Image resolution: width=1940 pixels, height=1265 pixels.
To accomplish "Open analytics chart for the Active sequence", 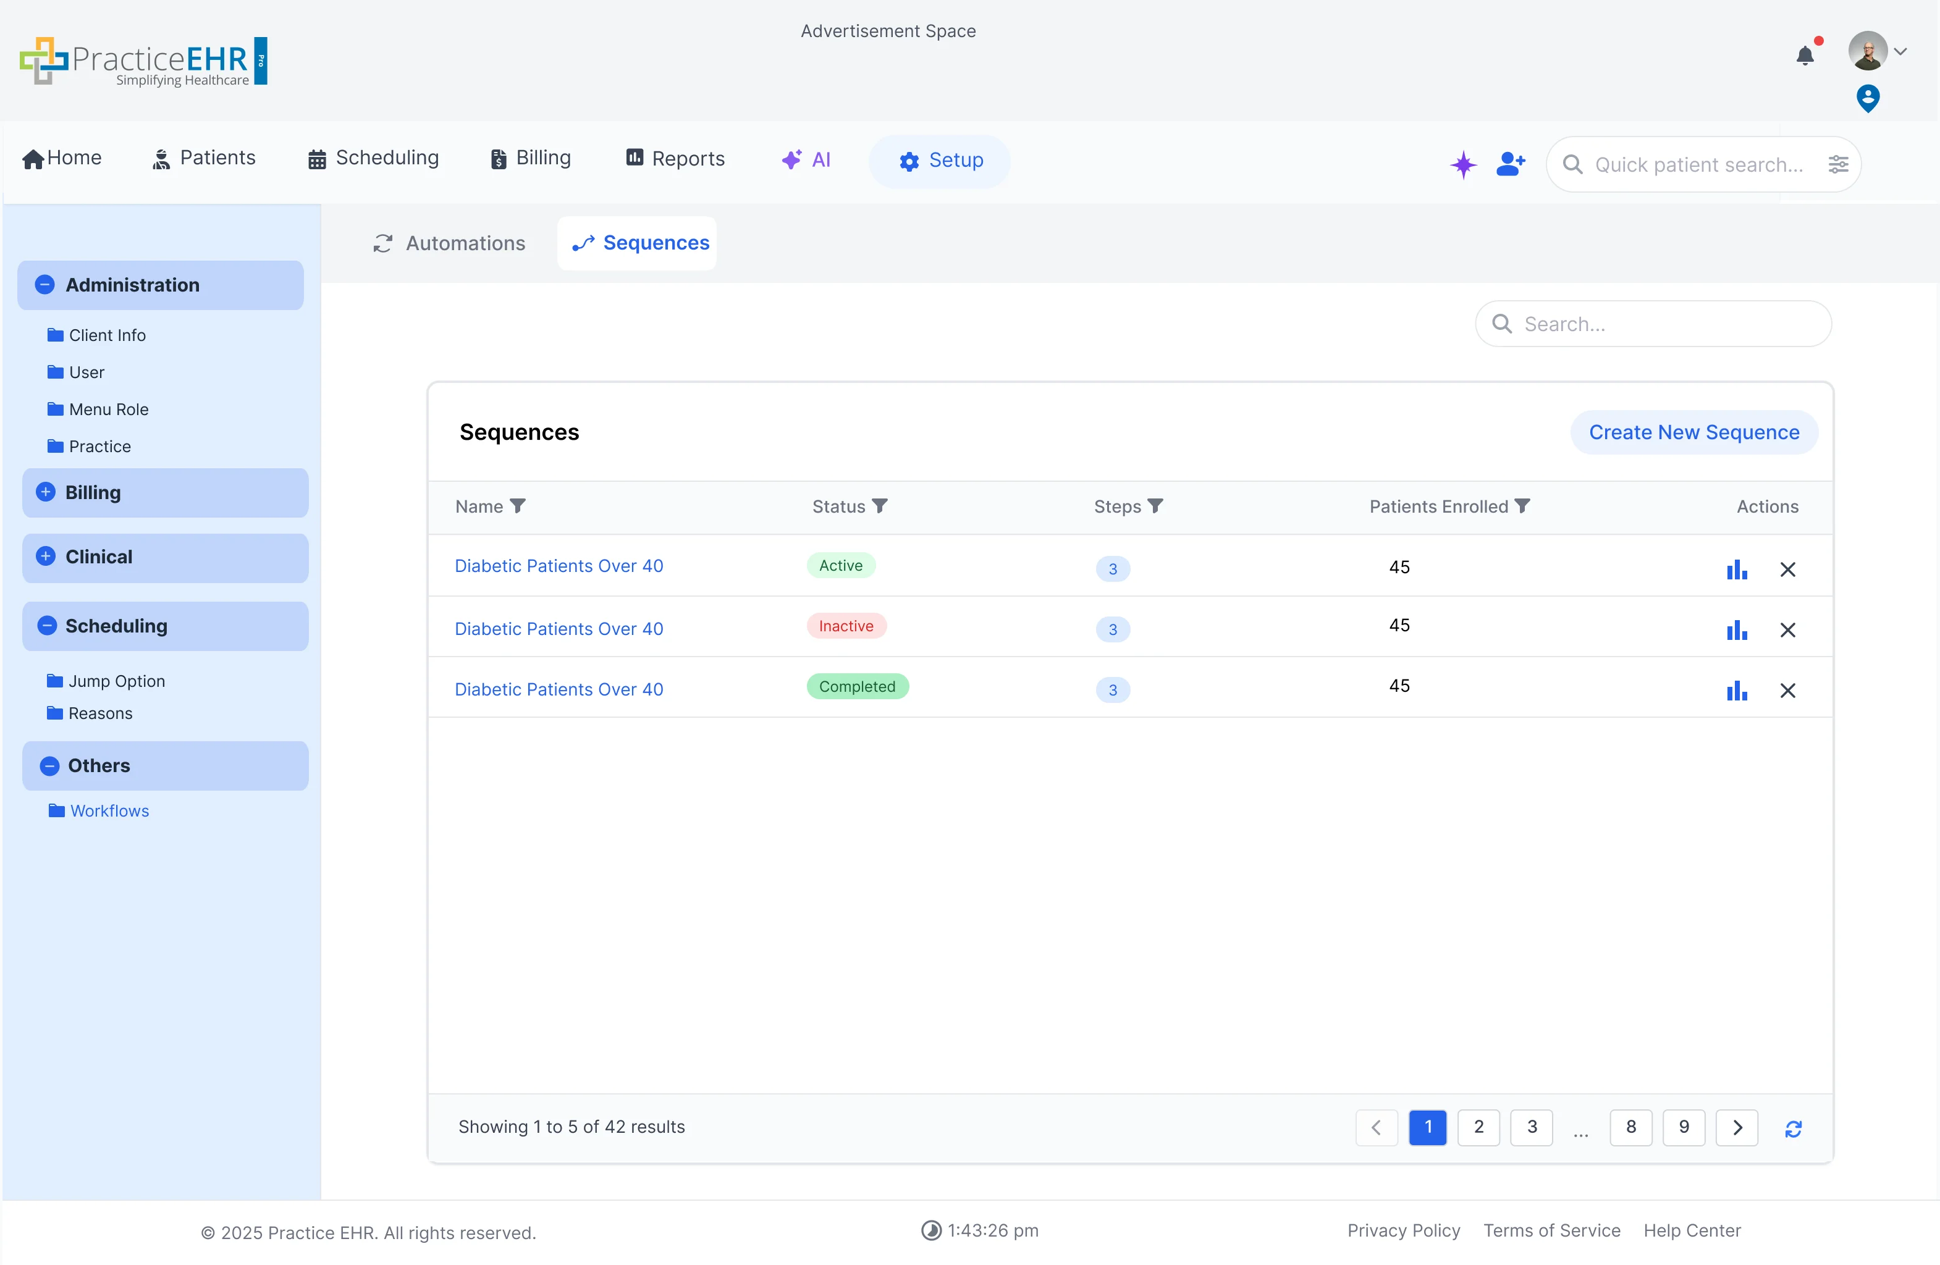I will pos(1736,569).
